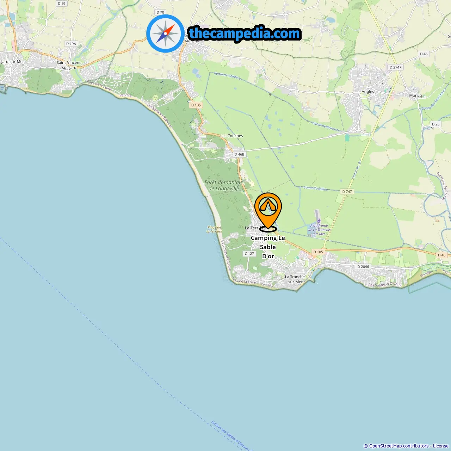Click the D 105 road shield near Les Conches
This screenshot has width=451, height=451.
click(x=196, y=105)
